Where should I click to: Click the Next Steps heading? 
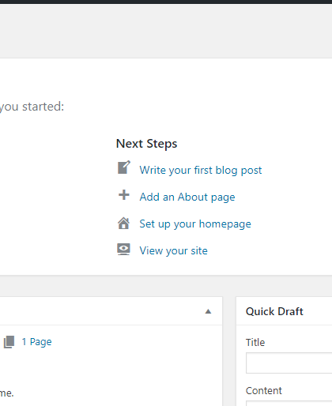click(x=146, y=144)
